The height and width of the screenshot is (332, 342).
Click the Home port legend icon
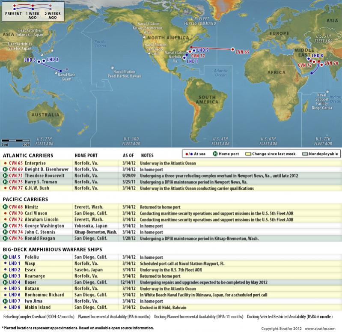[x=215, y=154]
